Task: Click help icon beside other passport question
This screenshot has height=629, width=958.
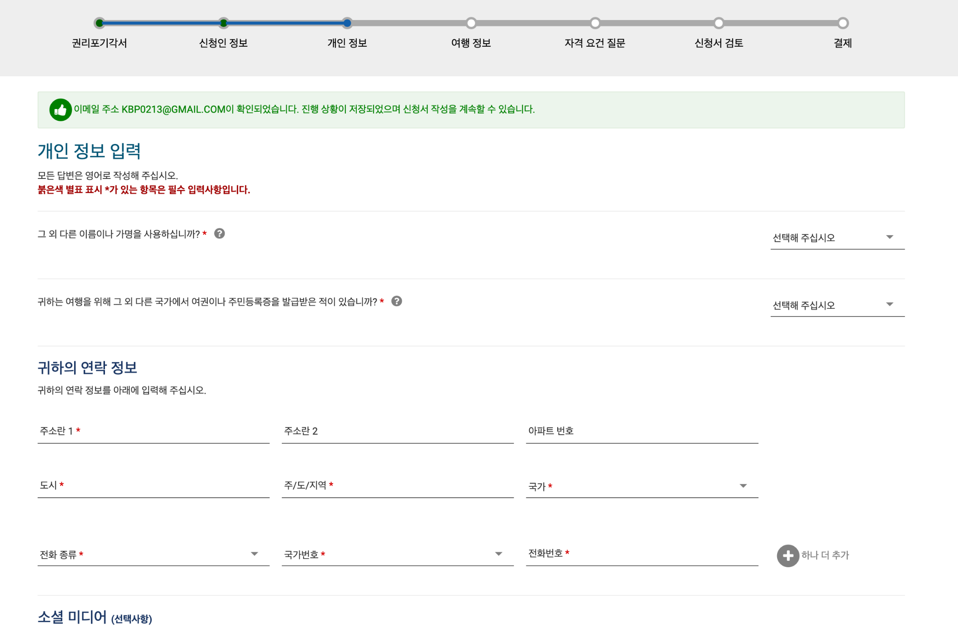Action: click(396, 301)
